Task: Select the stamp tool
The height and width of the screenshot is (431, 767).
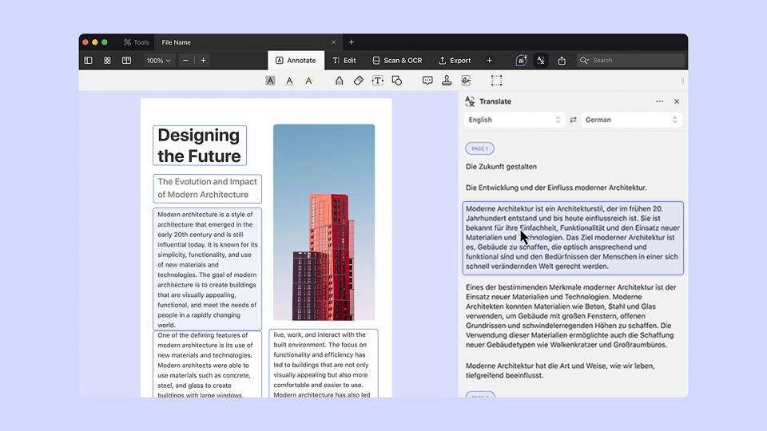Action: pos(447,81)
